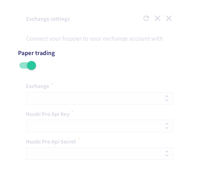Click the Exchange settings title
199x176 pixels.
click(x=48, y=19)
